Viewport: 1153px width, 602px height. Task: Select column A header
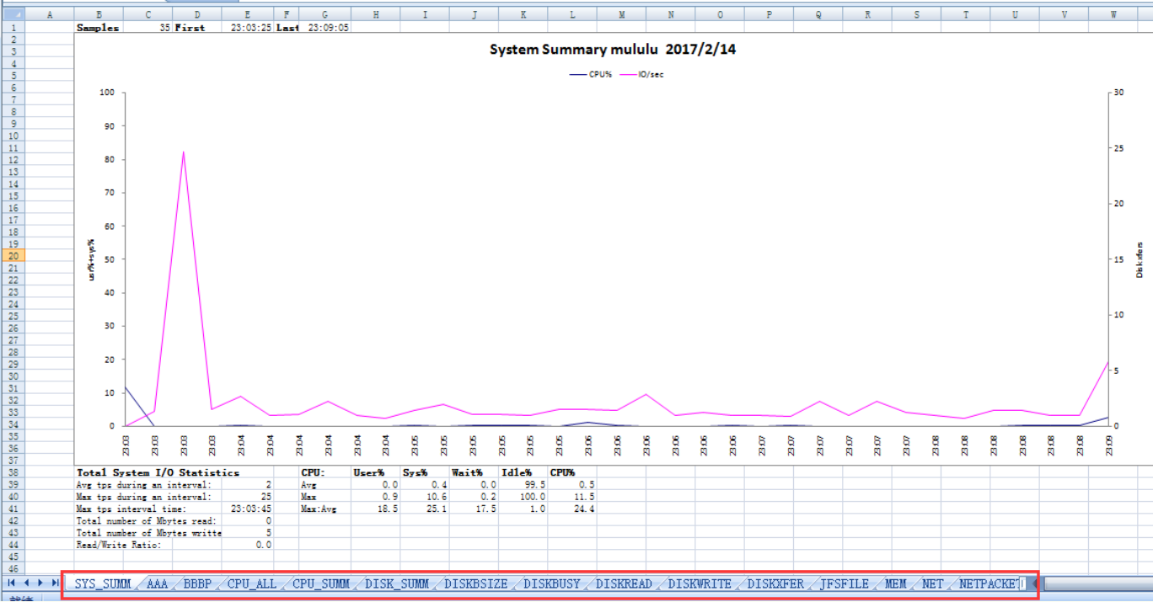point(50,14)
